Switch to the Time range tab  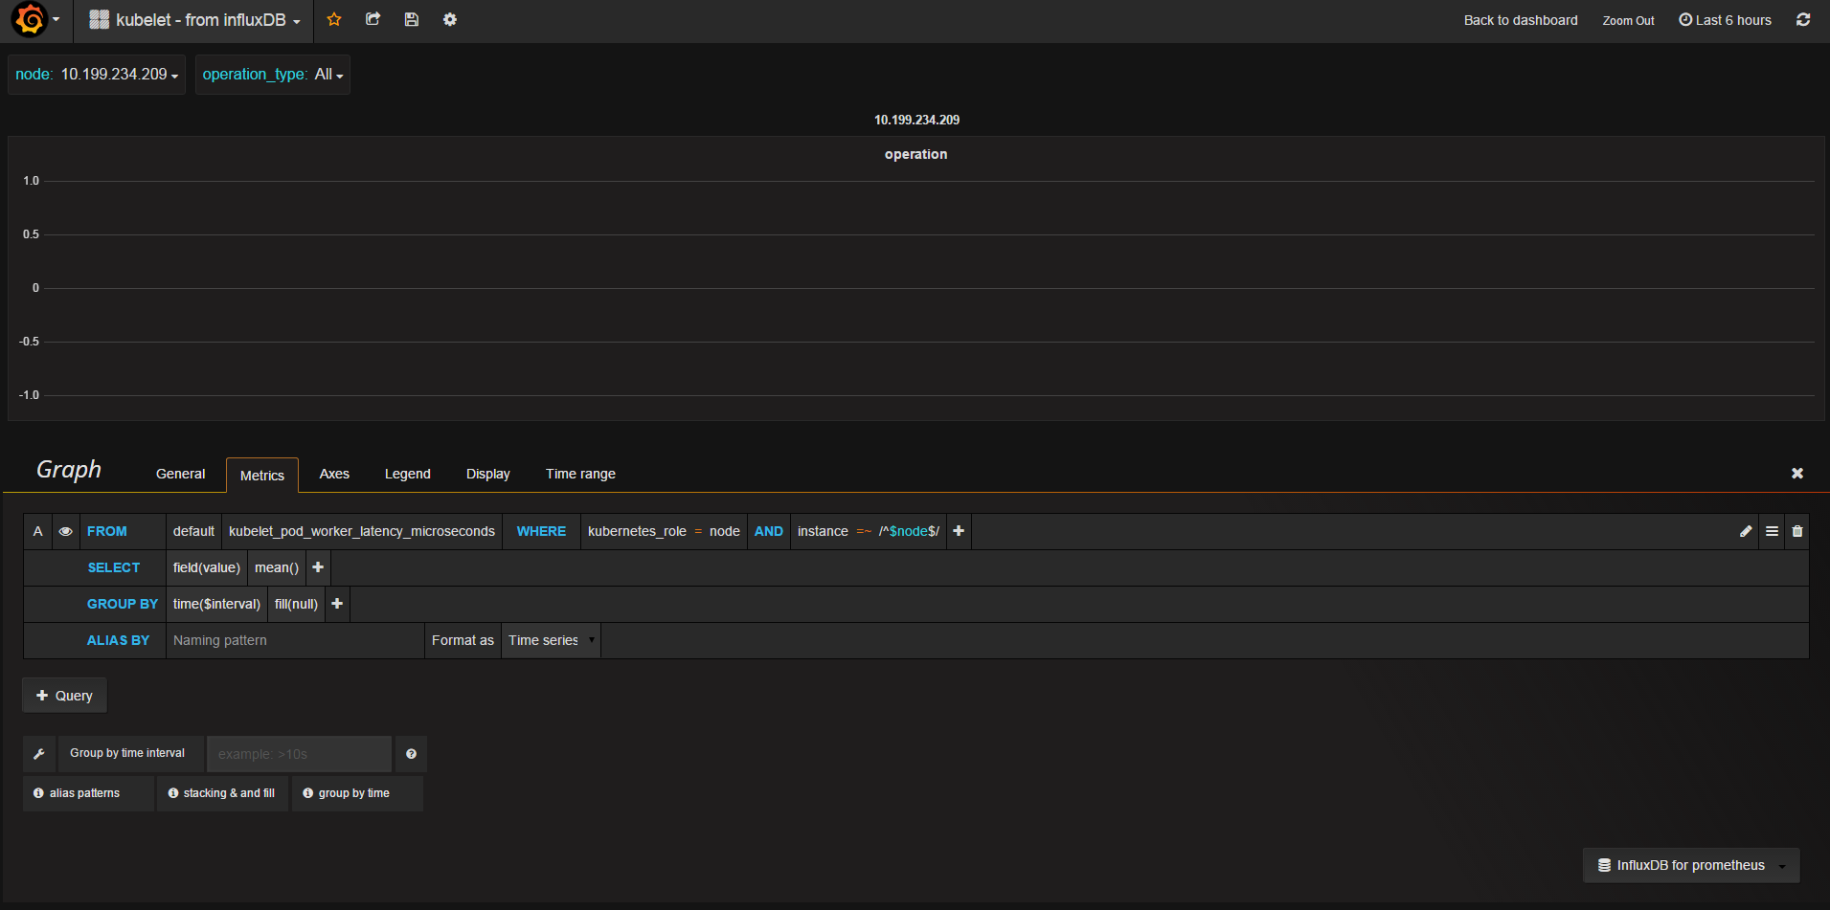(x=580, y=474)
